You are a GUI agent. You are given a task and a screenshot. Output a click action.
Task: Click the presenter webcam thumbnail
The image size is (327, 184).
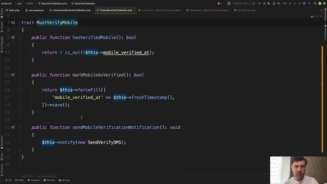[298, 170]
